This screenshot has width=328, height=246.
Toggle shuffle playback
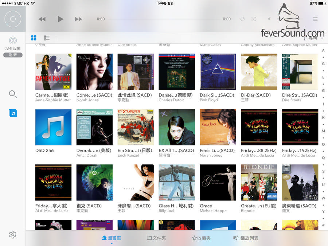(x=254, y=19)
